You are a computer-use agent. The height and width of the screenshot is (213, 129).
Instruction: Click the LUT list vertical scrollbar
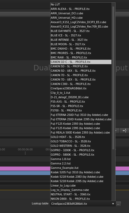tap(113, 78)
